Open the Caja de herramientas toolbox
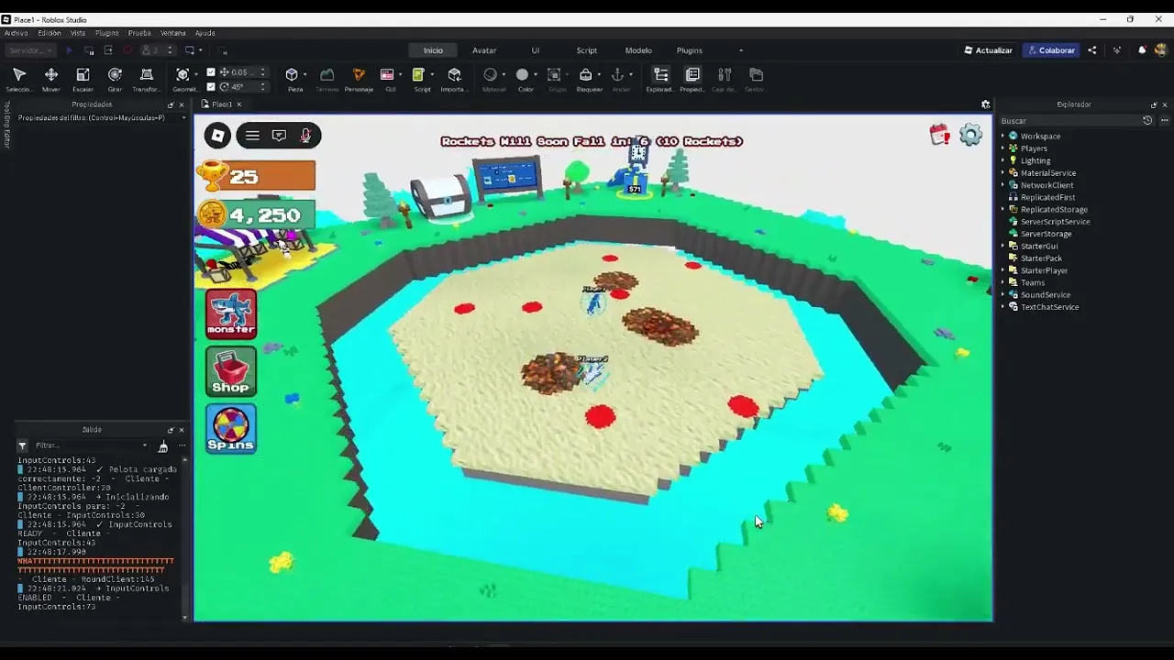Image resolution: width=1174 pixels, height=660 pixels. 725,79
